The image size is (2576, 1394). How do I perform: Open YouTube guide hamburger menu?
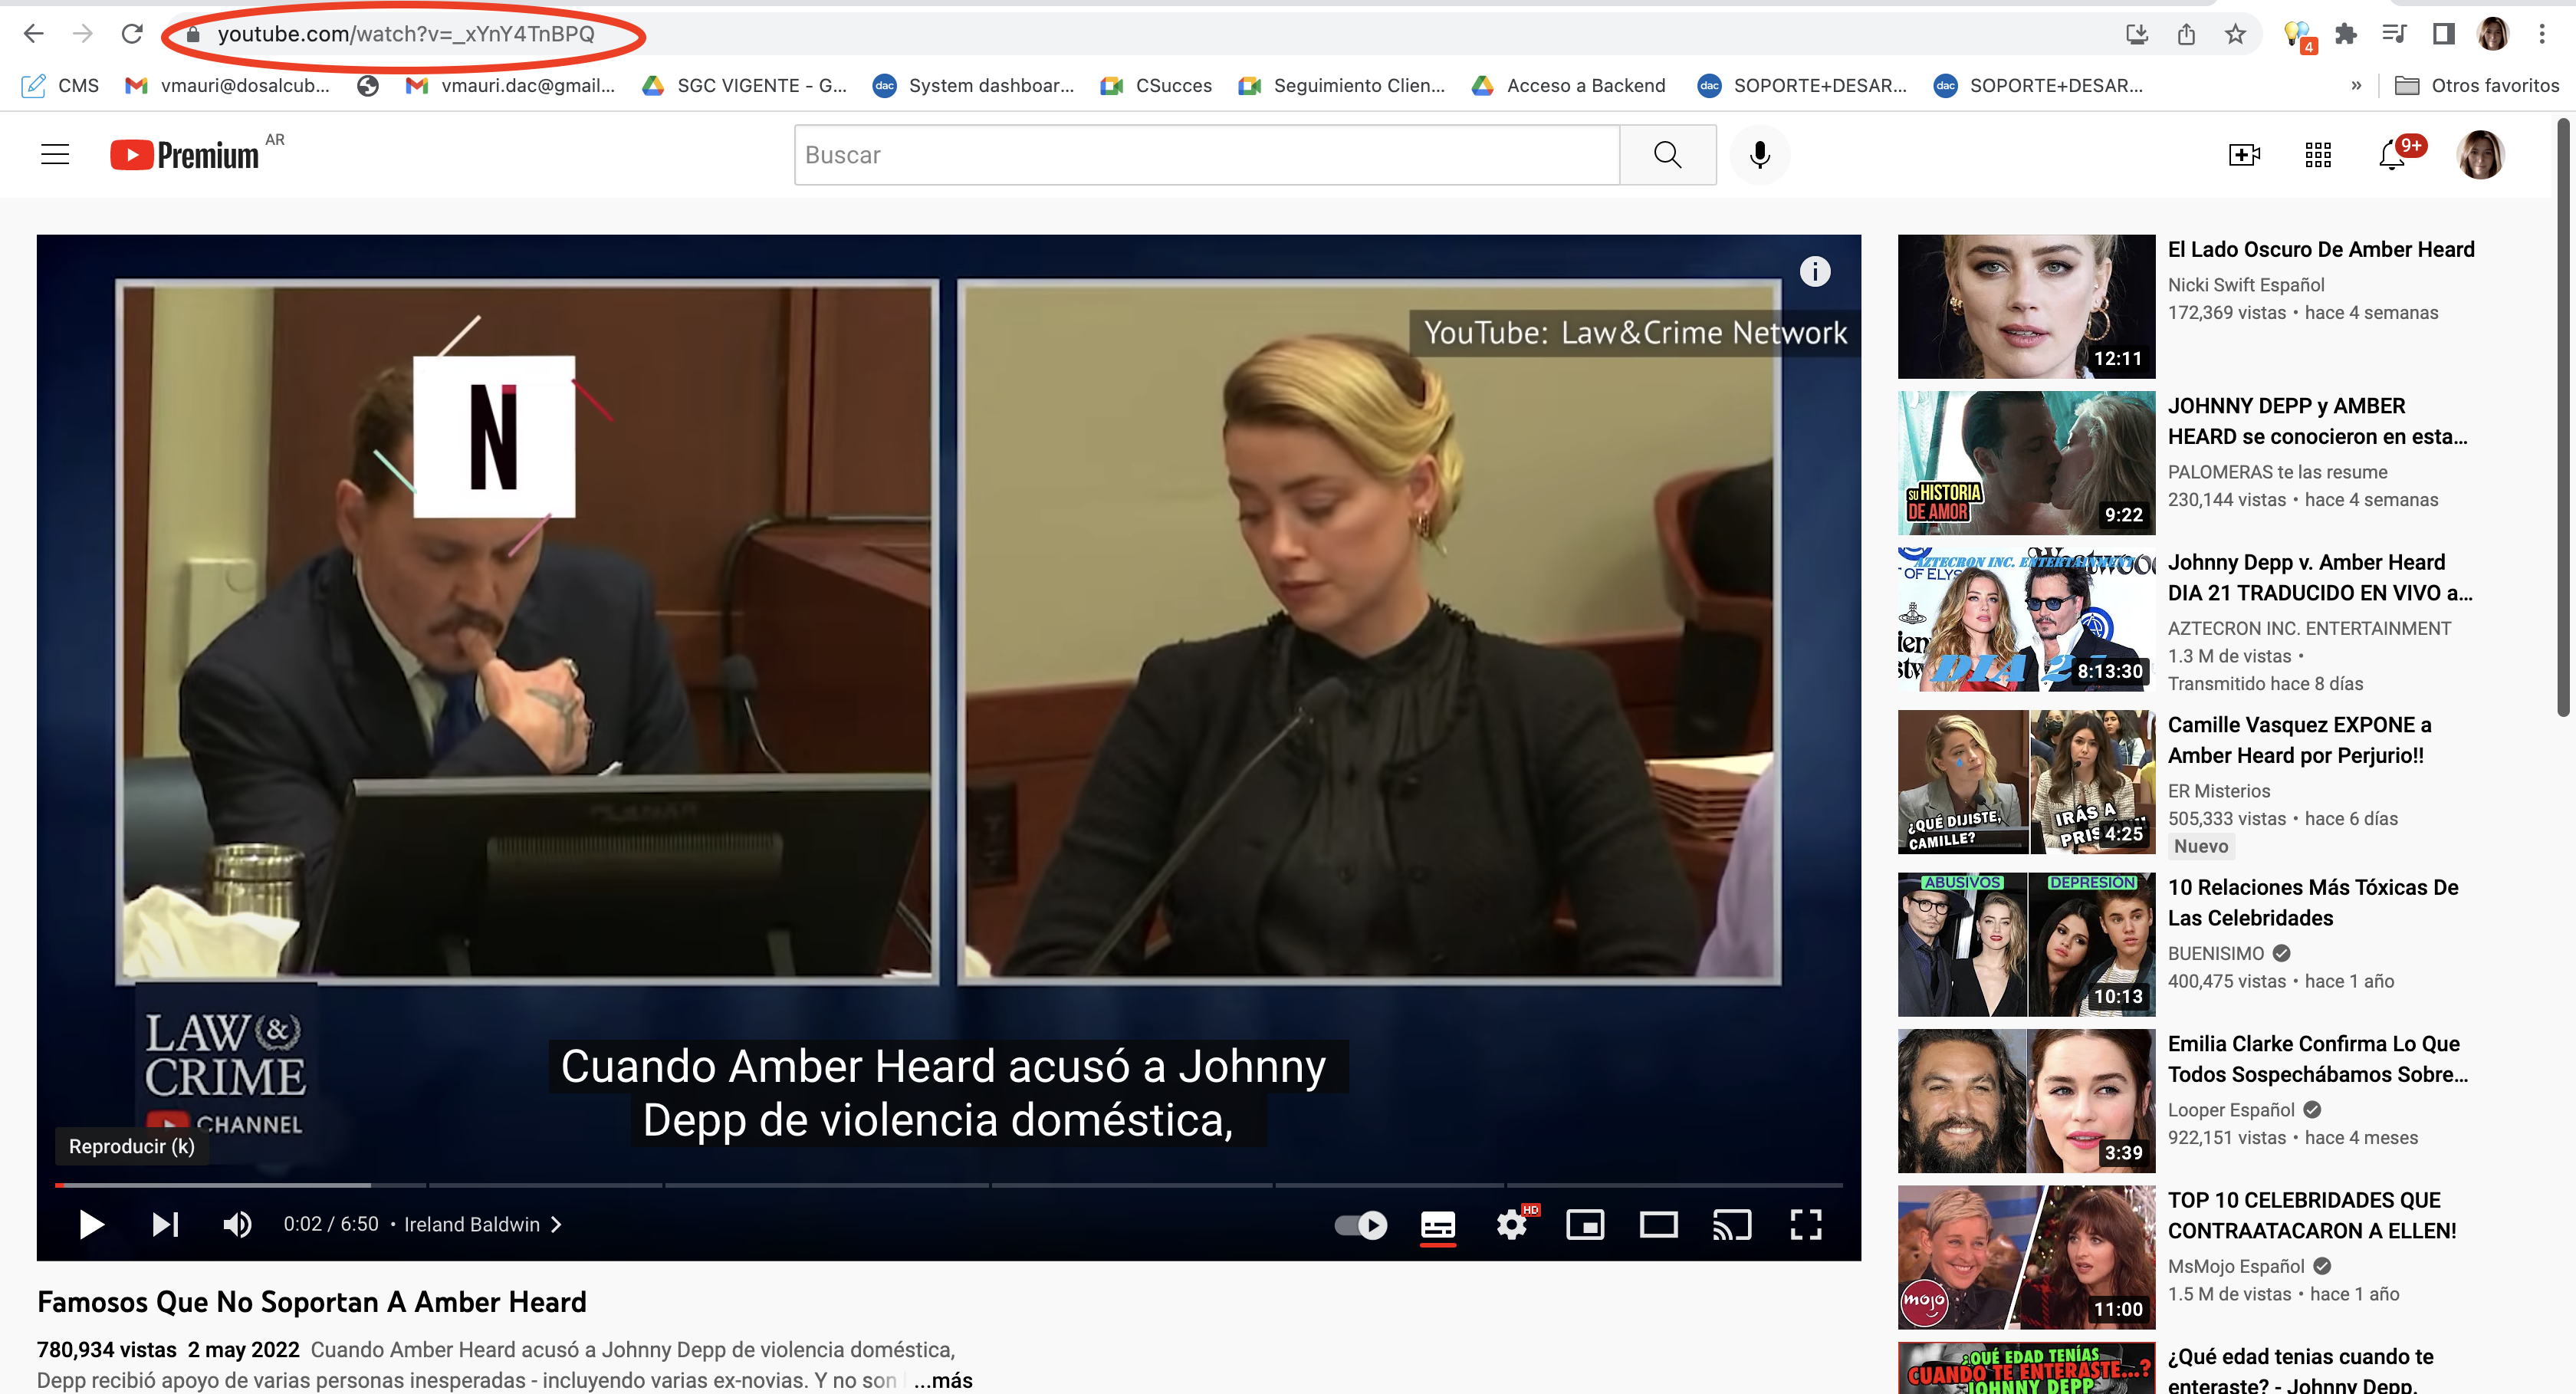point(55,155)
